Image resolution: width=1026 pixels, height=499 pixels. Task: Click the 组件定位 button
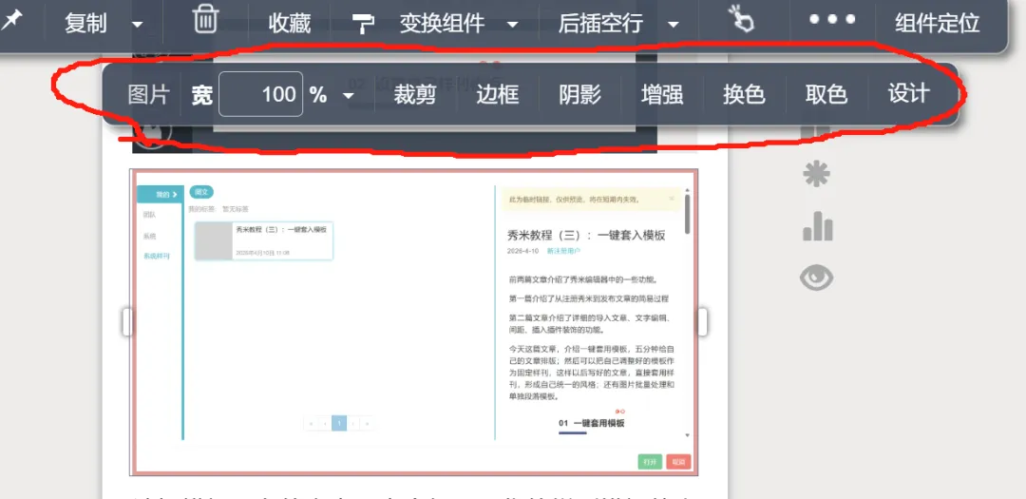(937, 24)
